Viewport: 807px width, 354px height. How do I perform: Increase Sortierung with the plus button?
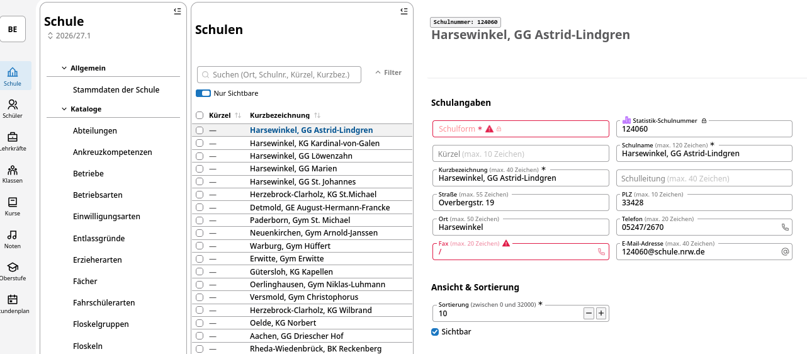click(601, 313)
